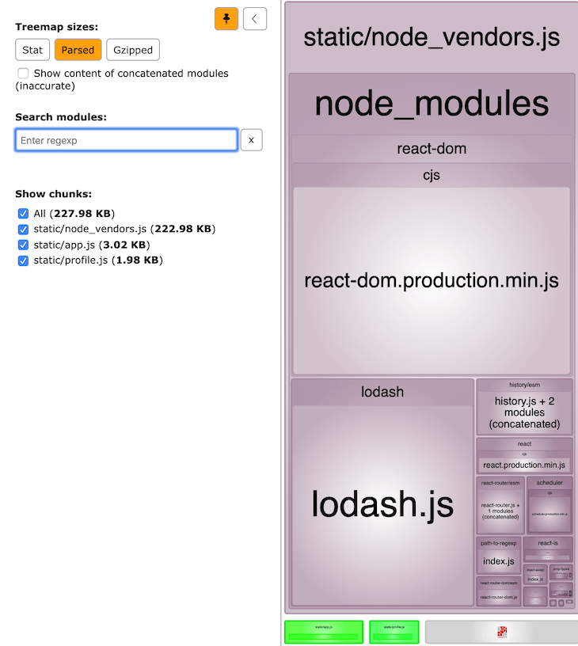The image size is (578, 646).
Task: Expand the react-dom group header
Action: pyautogui.click(x=432, y=149)
